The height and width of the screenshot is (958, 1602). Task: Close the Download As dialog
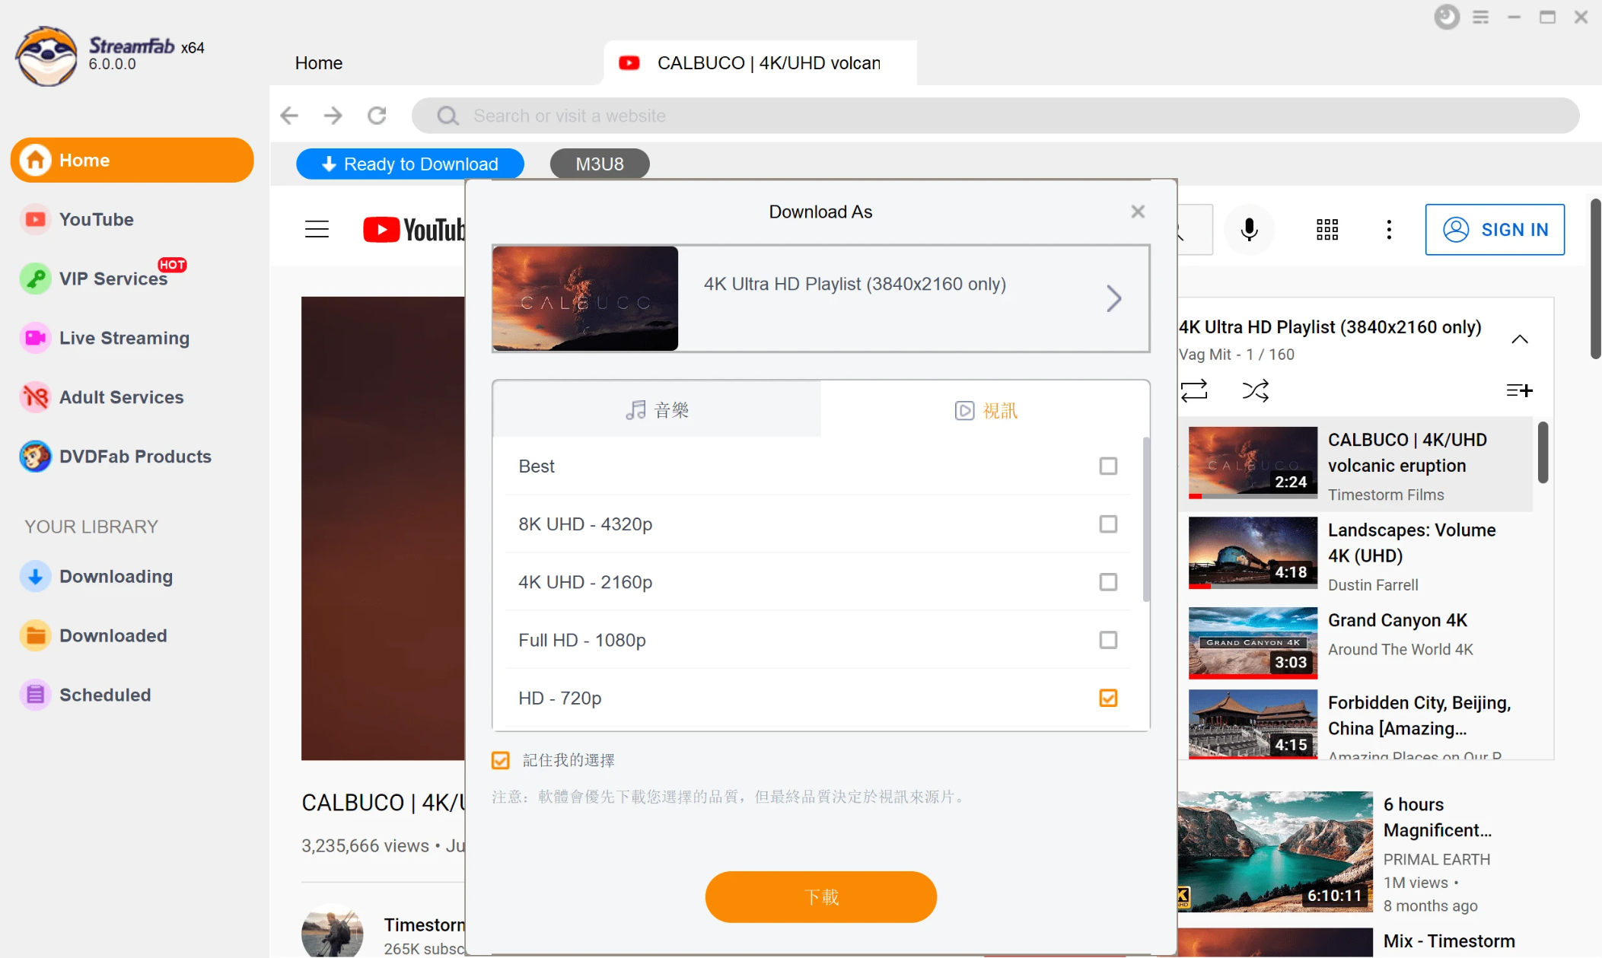click(x=1138, y=212)
